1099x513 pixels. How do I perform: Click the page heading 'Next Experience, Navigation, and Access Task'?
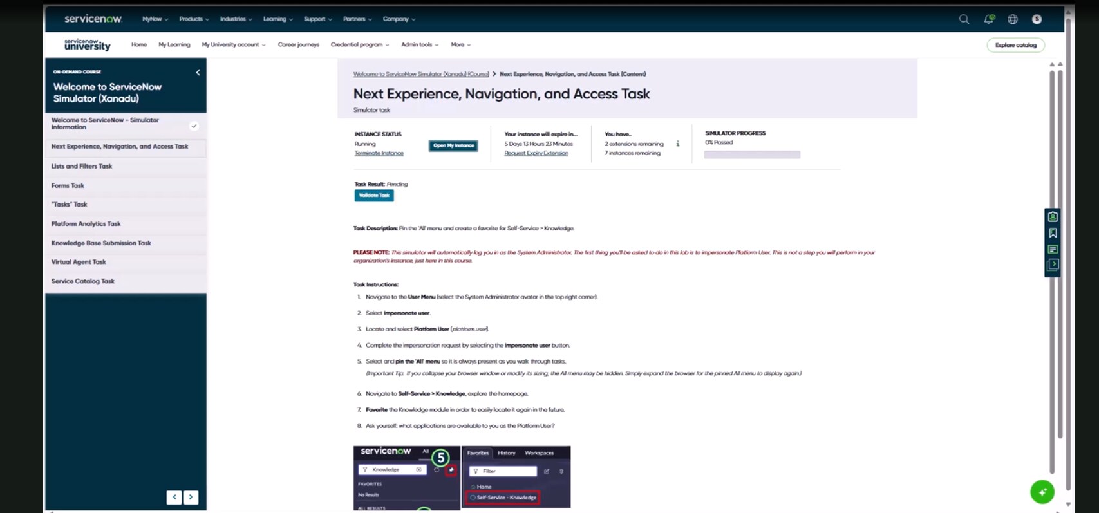(502, 94)
